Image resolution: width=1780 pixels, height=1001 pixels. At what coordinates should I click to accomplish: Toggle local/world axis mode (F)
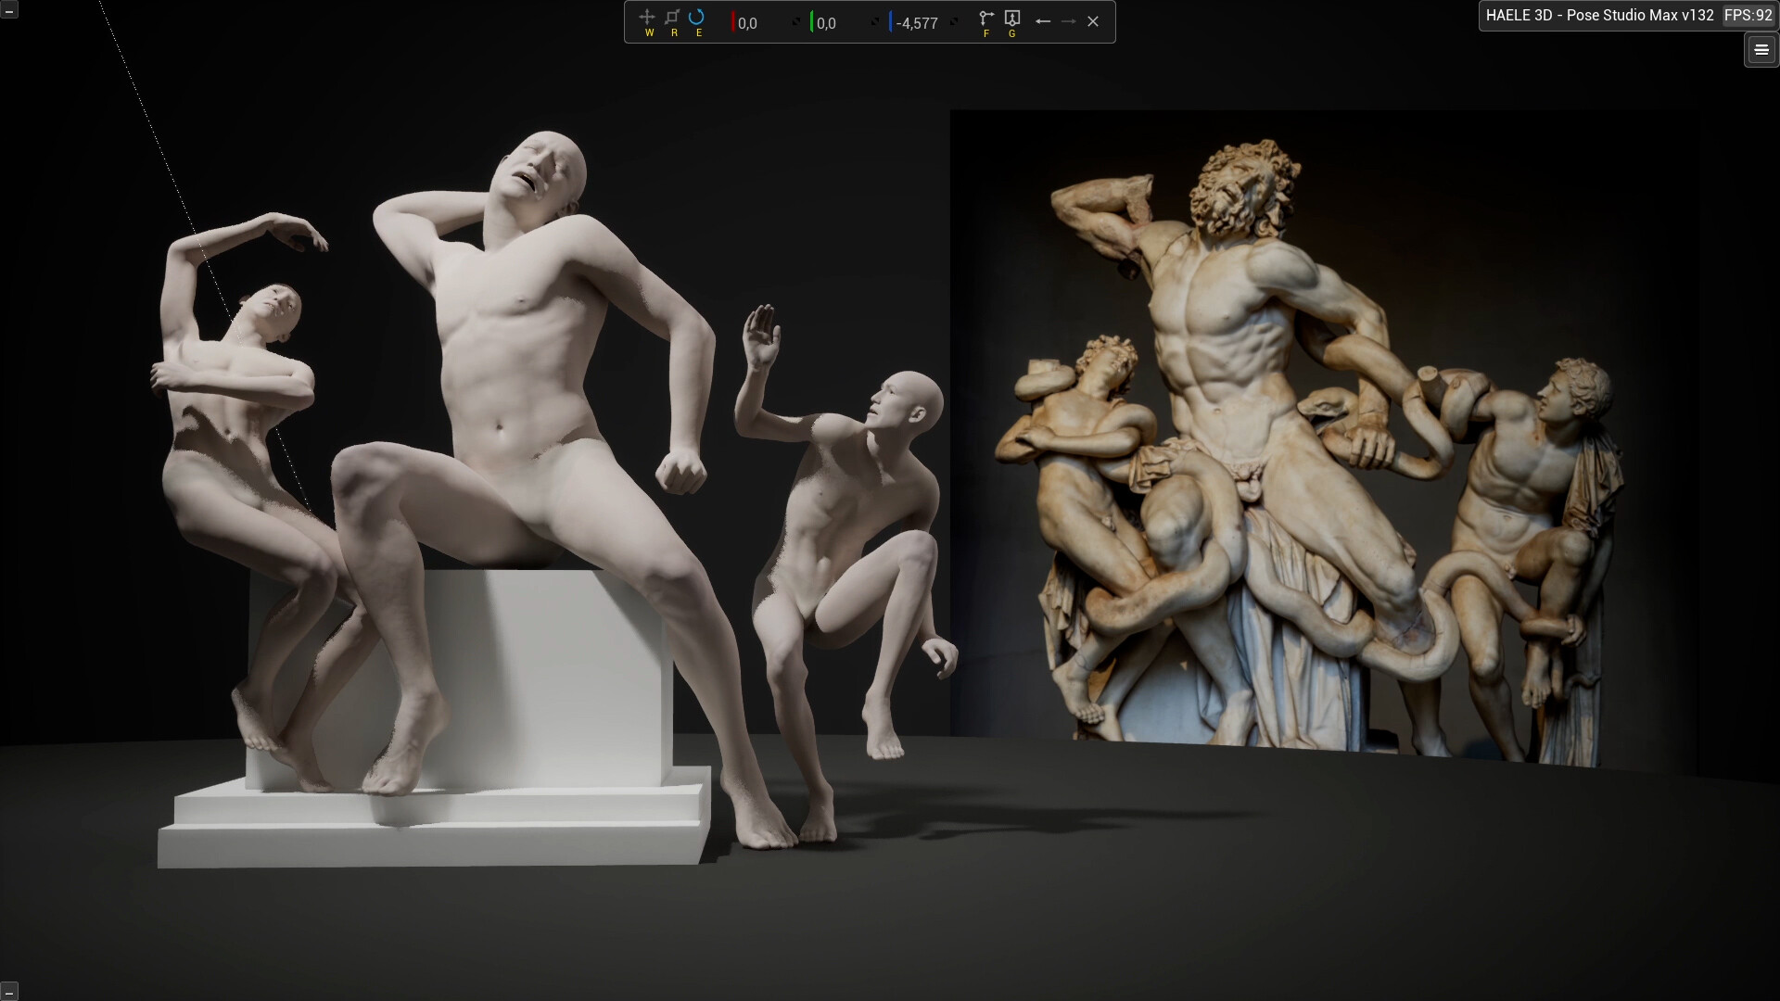click(x=986, y=19)
